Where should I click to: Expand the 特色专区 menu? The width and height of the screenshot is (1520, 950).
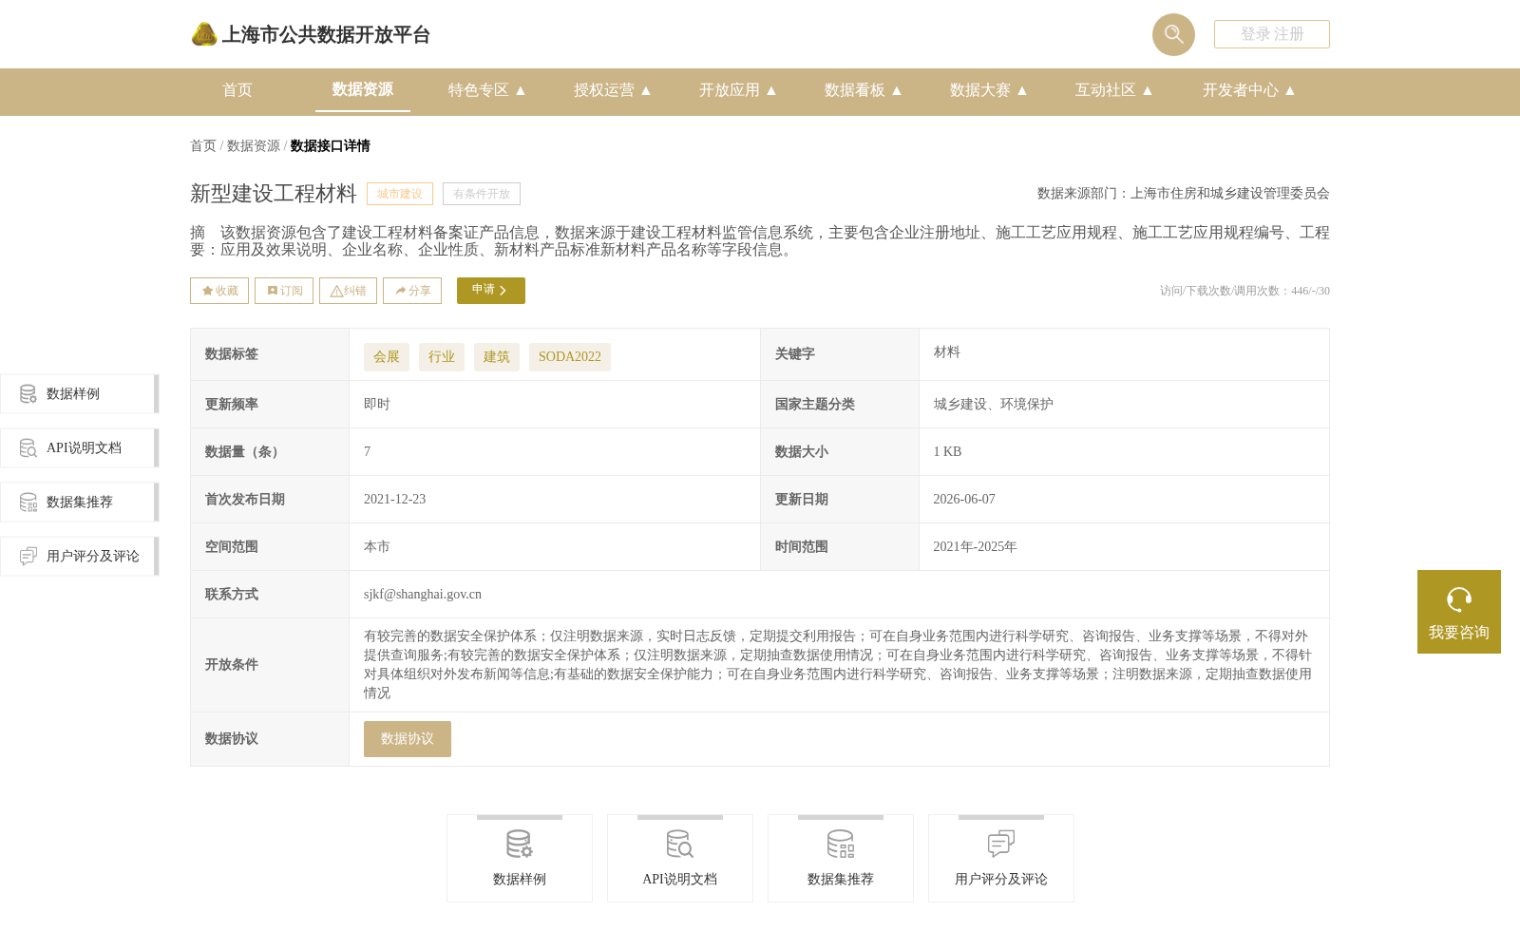pos(487,90)
